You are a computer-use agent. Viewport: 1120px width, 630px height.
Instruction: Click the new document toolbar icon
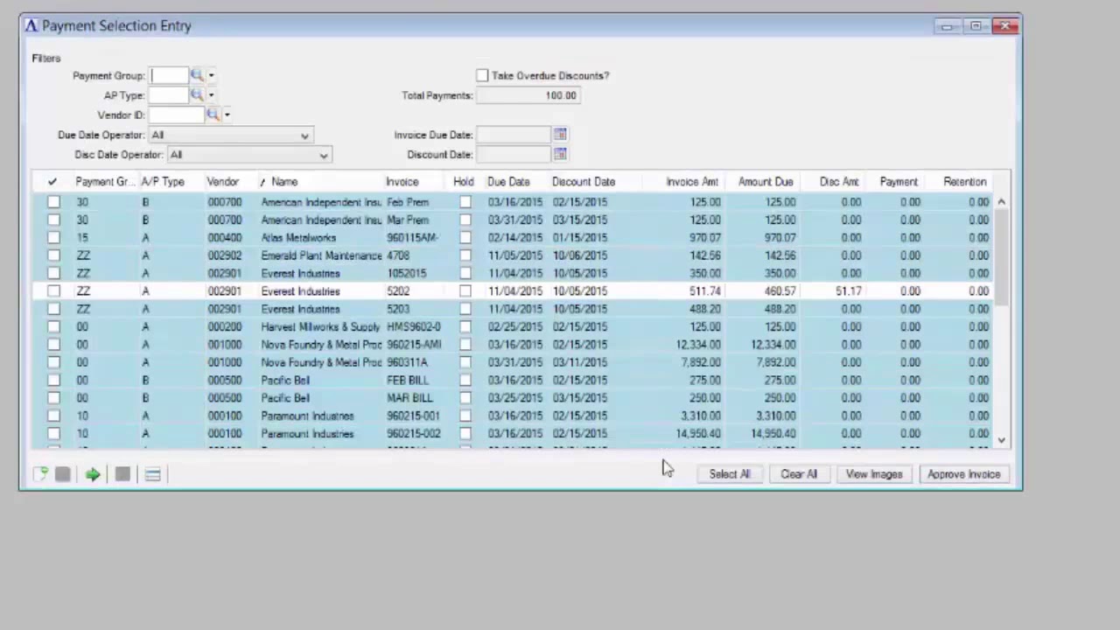pos(40,474)
